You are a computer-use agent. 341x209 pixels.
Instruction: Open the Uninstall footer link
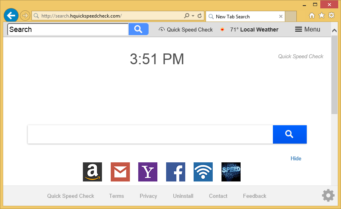pyautogui.click(x=183, y=196)
